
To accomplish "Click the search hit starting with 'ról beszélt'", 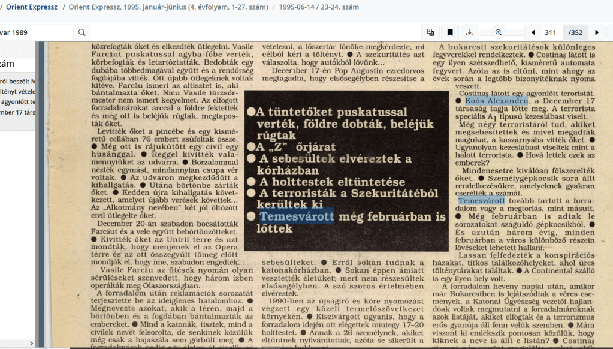I will click(18, 82).
